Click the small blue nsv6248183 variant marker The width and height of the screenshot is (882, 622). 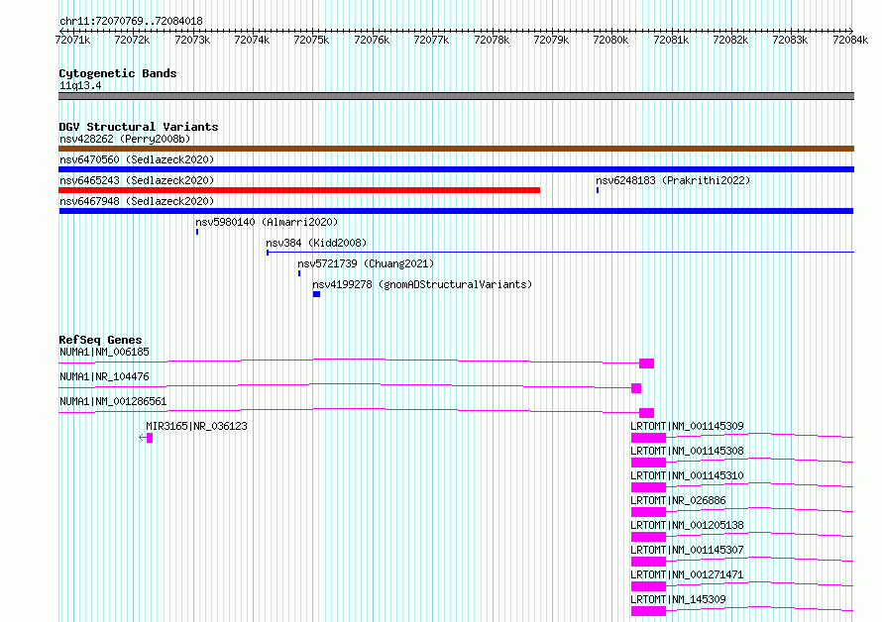(598, 190)
